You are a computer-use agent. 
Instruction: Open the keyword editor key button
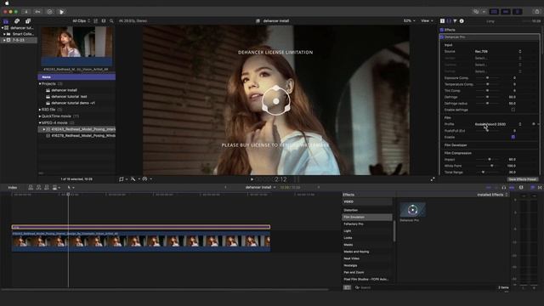click(x=37, y=12)
